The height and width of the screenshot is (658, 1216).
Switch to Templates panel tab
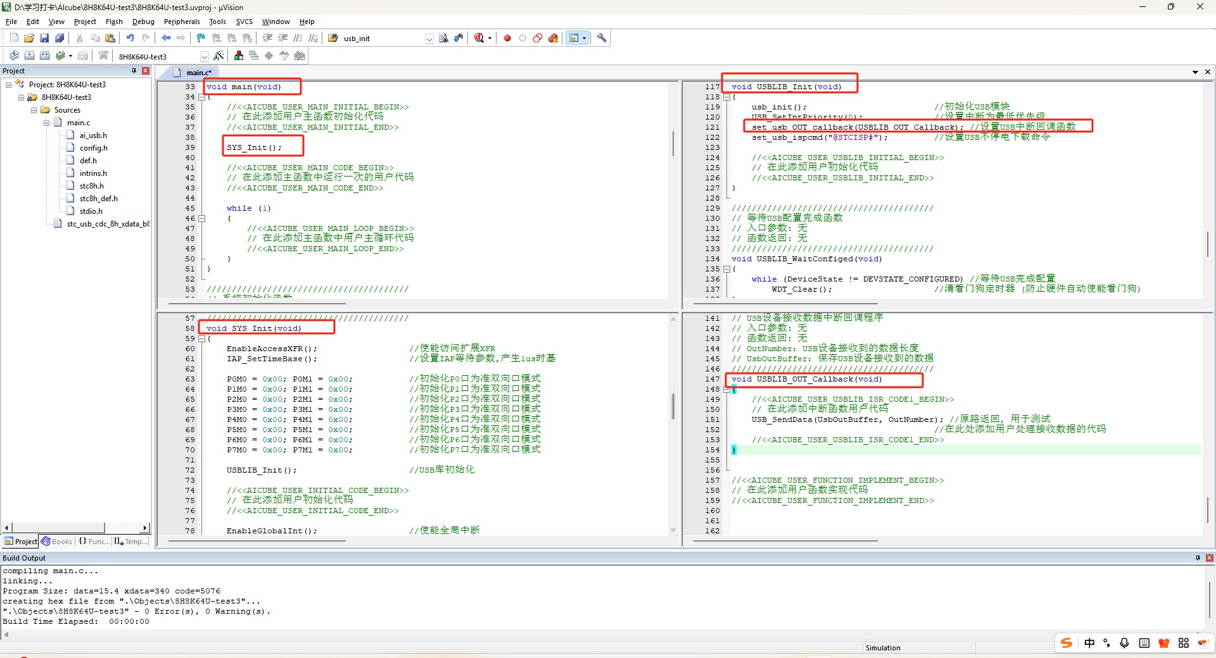[x=131, y=542]
